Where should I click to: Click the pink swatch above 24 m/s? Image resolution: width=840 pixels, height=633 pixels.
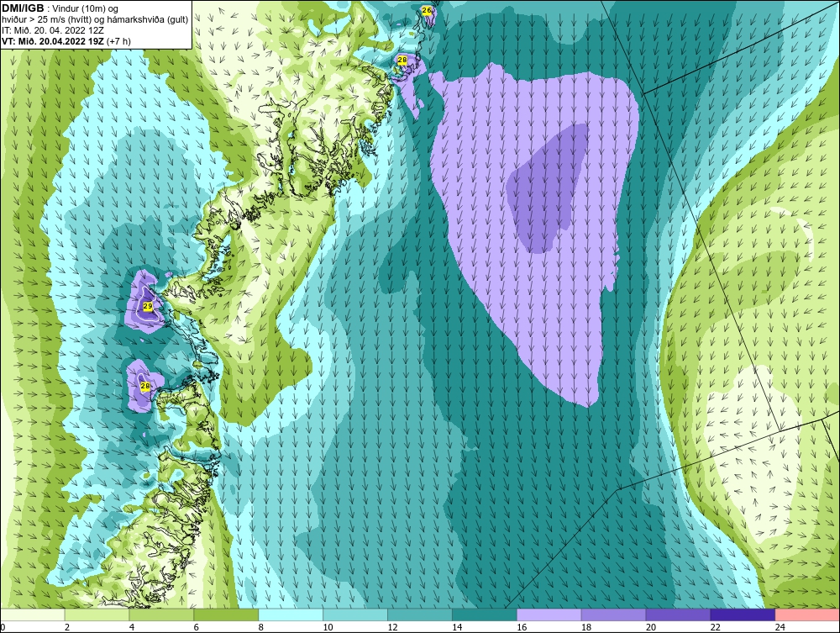[x=807, y=615]
